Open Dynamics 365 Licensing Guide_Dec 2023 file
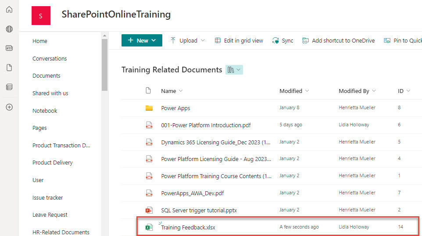This screenshot has width=422, height=236. pos(216,142)
